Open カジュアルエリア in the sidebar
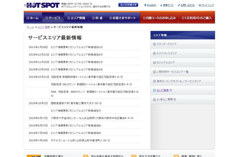The height and width of the screenshot is (157, 240). click(183, 62)
